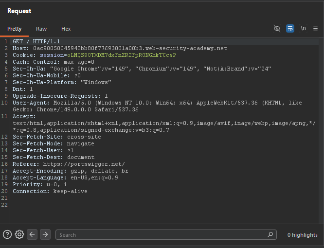The width and height of the screenshot is (324, 248).
Task: Click 'Sec-Fetch-Site: cross-site' line
Action: [x=57, y=137]
